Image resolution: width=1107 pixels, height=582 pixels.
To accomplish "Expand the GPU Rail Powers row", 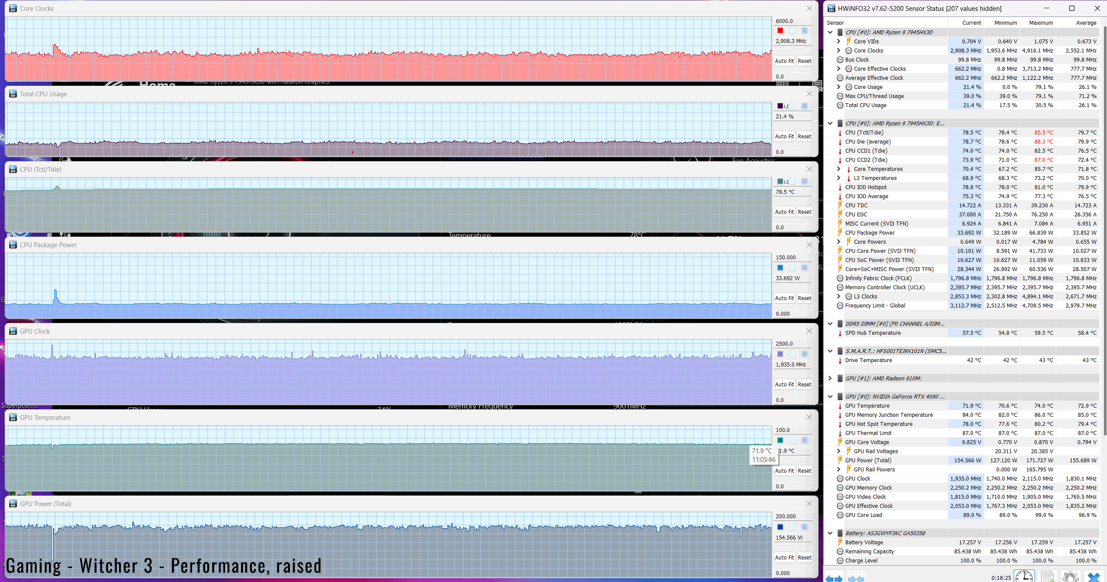I will coord(838,469).
